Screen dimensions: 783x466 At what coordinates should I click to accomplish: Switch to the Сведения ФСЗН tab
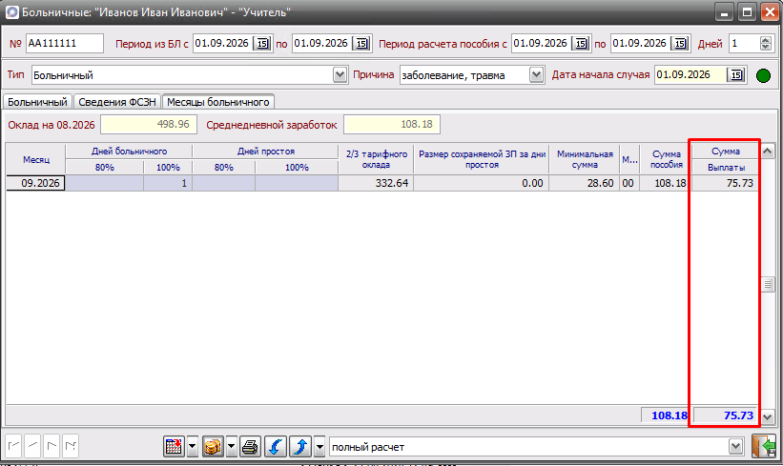click(117, 102)
